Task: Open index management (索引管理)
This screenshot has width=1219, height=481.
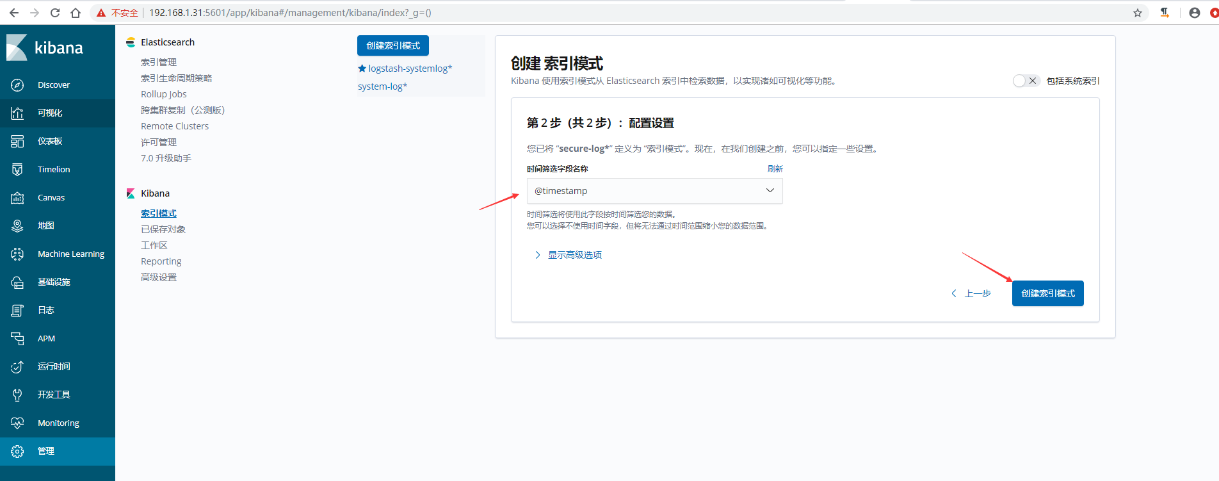Action: [159, 62]
